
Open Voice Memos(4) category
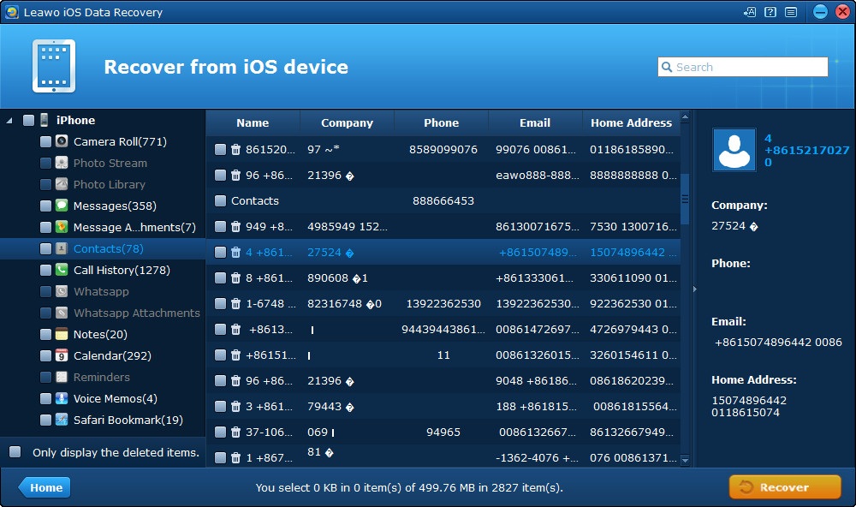pos(116,399)
